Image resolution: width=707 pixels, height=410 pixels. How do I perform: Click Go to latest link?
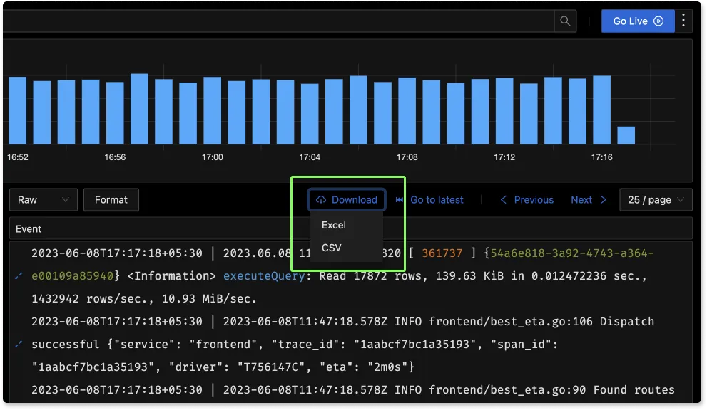pos(437,200)
